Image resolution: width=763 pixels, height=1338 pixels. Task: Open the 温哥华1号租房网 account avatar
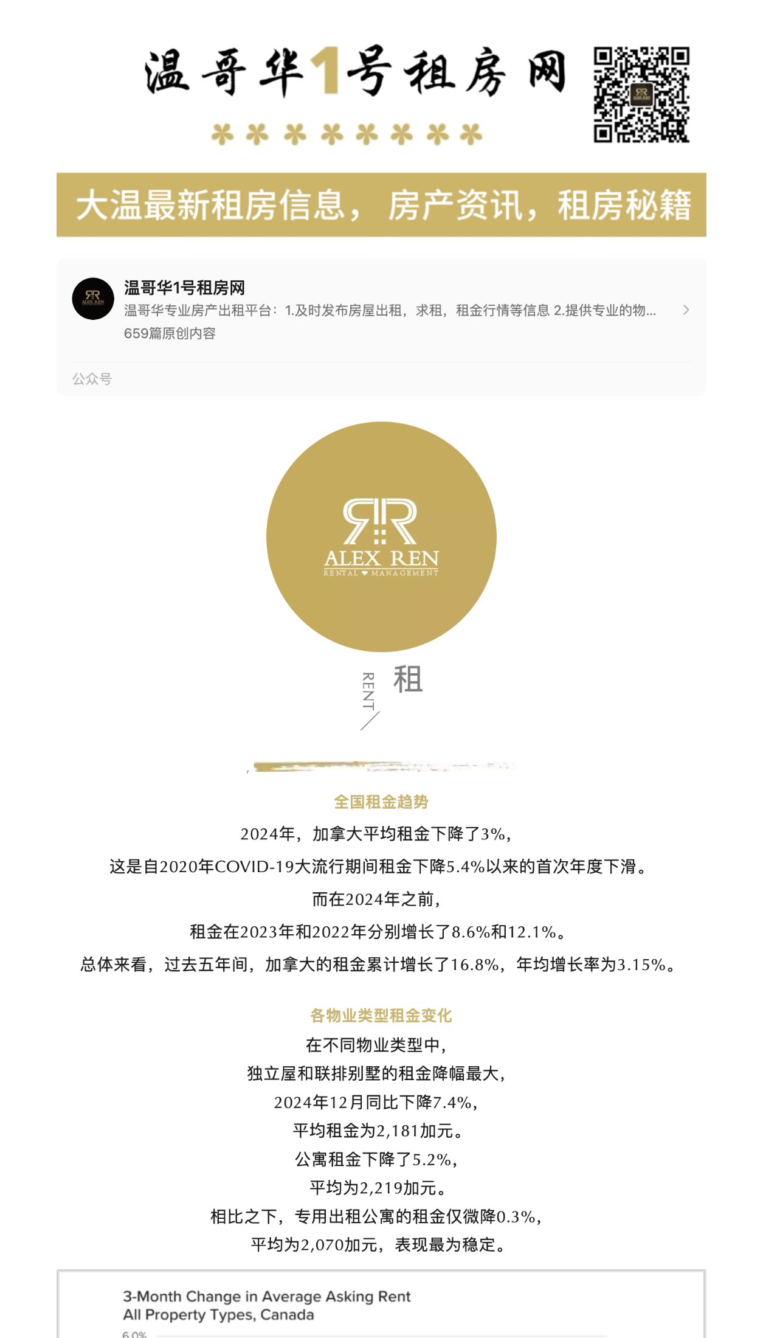coord(93,299)
